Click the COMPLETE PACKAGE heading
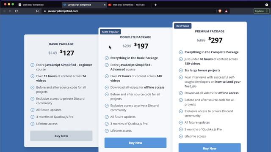 (x=135, y=37)
